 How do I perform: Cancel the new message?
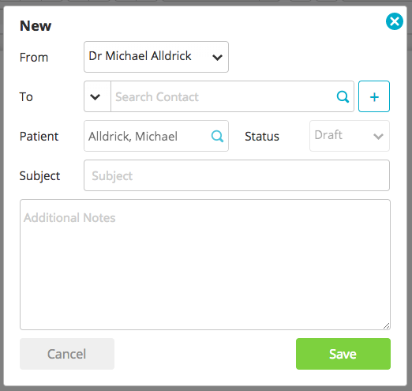click(67, 354)
